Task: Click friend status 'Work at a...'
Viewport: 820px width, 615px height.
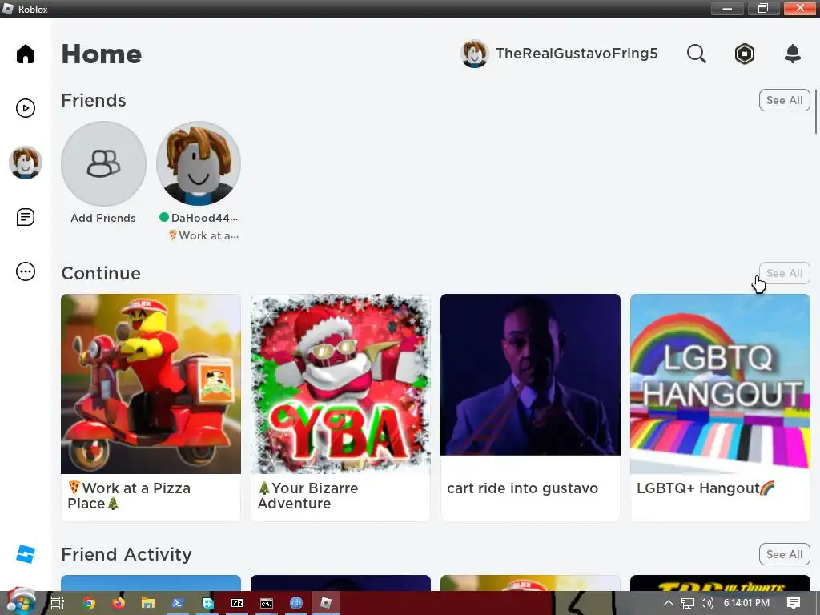Action: (x=203, y=236)
